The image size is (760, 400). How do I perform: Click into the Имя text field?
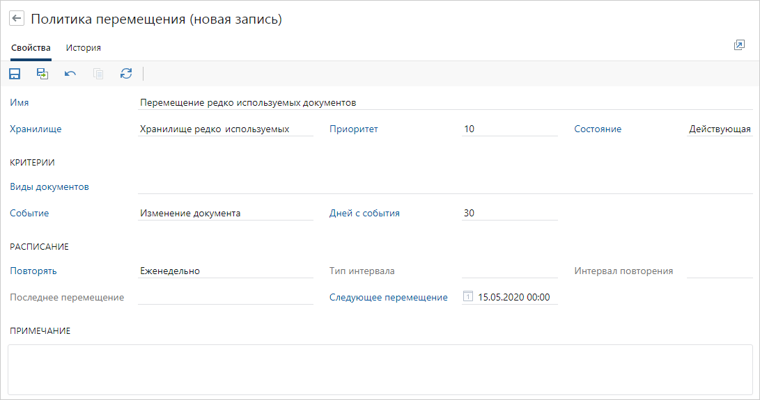(446, 102)
